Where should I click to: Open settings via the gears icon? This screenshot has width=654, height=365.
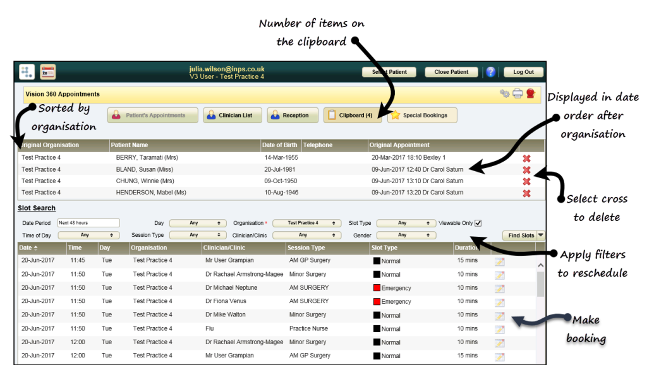point(504,93)
